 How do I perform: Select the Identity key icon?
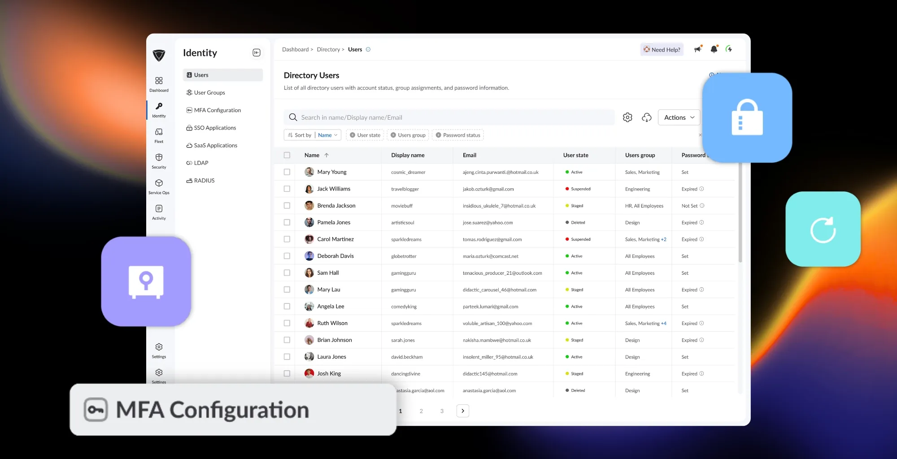coord(159,106)
